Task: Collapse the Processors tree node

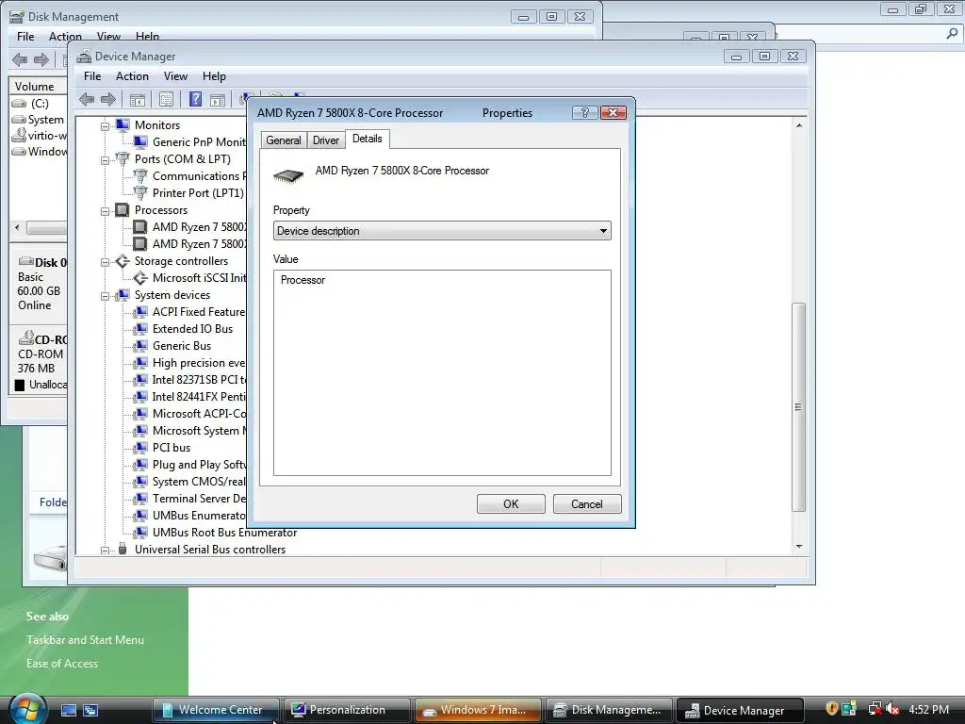Action: click(x=106, y=211)
